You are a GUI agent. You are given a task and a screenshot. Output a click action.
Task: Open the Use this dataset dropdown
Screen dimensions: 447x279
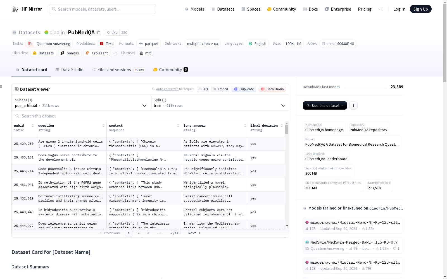325,105
